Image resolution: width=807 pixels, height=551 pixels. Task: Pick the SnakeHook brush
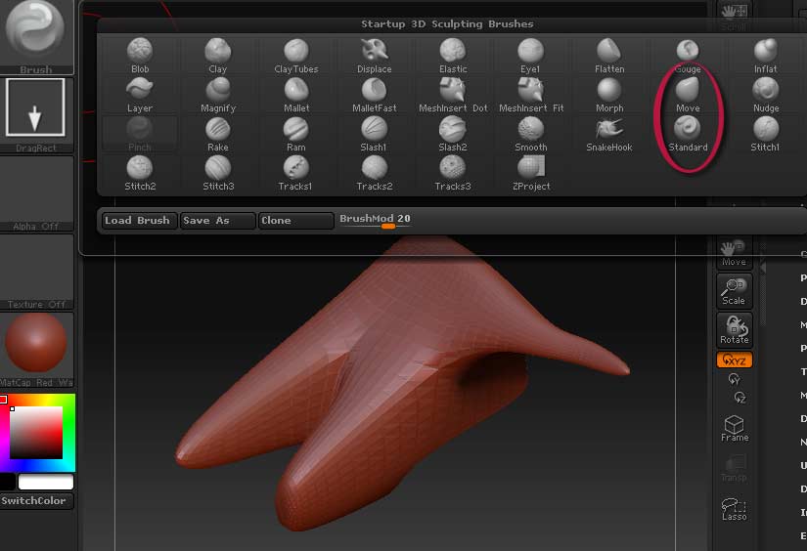click(x=609, y=133)
